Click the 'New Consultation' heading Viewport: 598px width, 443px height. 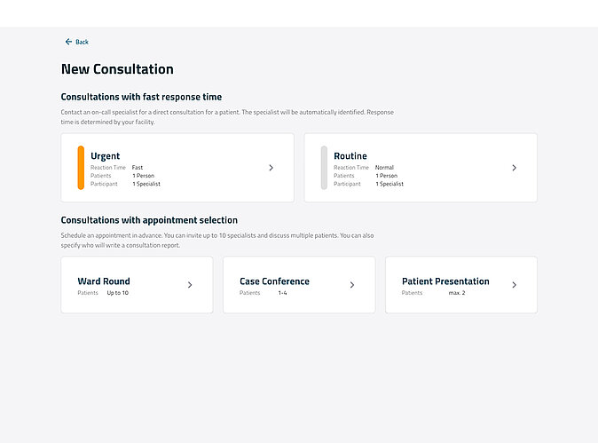(117, 69)
